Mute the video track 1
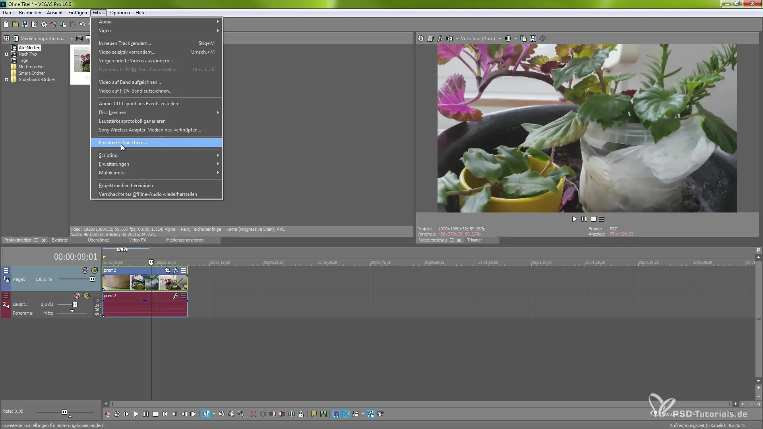The width and height of the screenshot is (763, 429). click(x=85, y=271)
